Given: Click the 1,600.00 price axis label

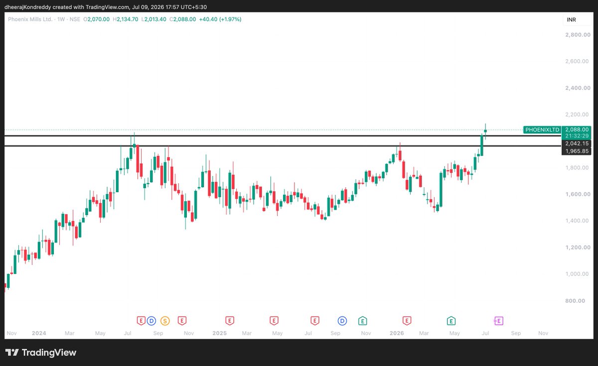Looking at the screenshot, I should [578, 194].
